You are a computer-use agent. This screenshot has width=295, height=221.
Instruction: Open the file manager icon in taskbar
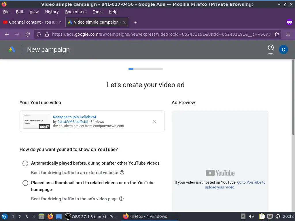click(41, 216)
